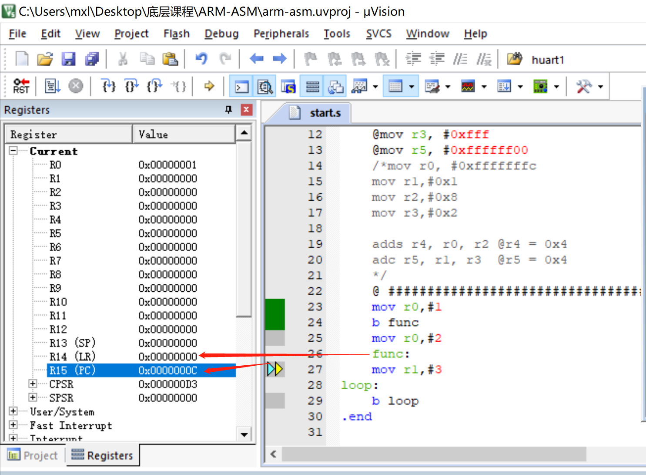Image resolution: width=646 pixels, height=475 pixels.
Task: Redo the last edit
Action: [225, 59]
